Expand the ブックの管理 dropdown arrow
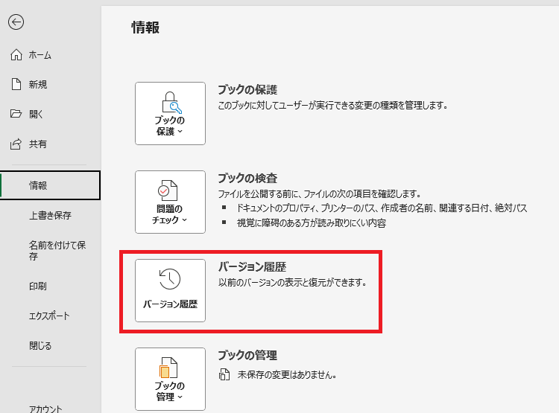This screenshot has height=413, width=559. pyautogui.click(x=181, y=397)
